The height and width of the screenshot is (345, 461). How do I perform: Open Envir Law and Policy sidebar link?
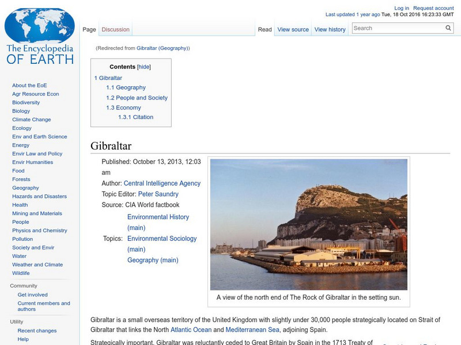[x=37, y=154]
